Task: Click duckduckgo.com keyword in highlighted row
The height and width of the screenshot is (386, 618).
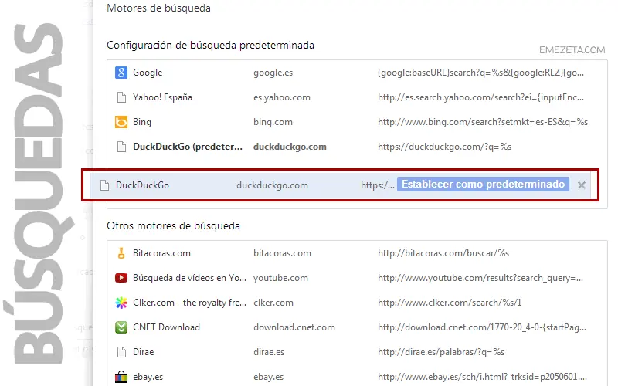Action: [x=273, y=185]
